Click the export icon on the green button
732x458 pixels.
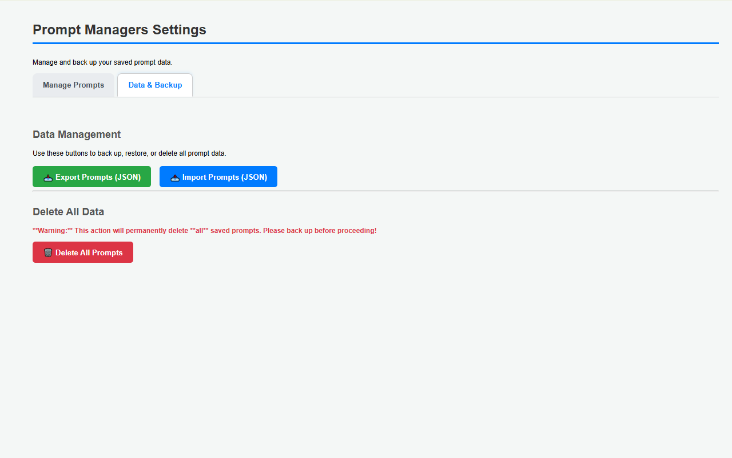(47, 176)
